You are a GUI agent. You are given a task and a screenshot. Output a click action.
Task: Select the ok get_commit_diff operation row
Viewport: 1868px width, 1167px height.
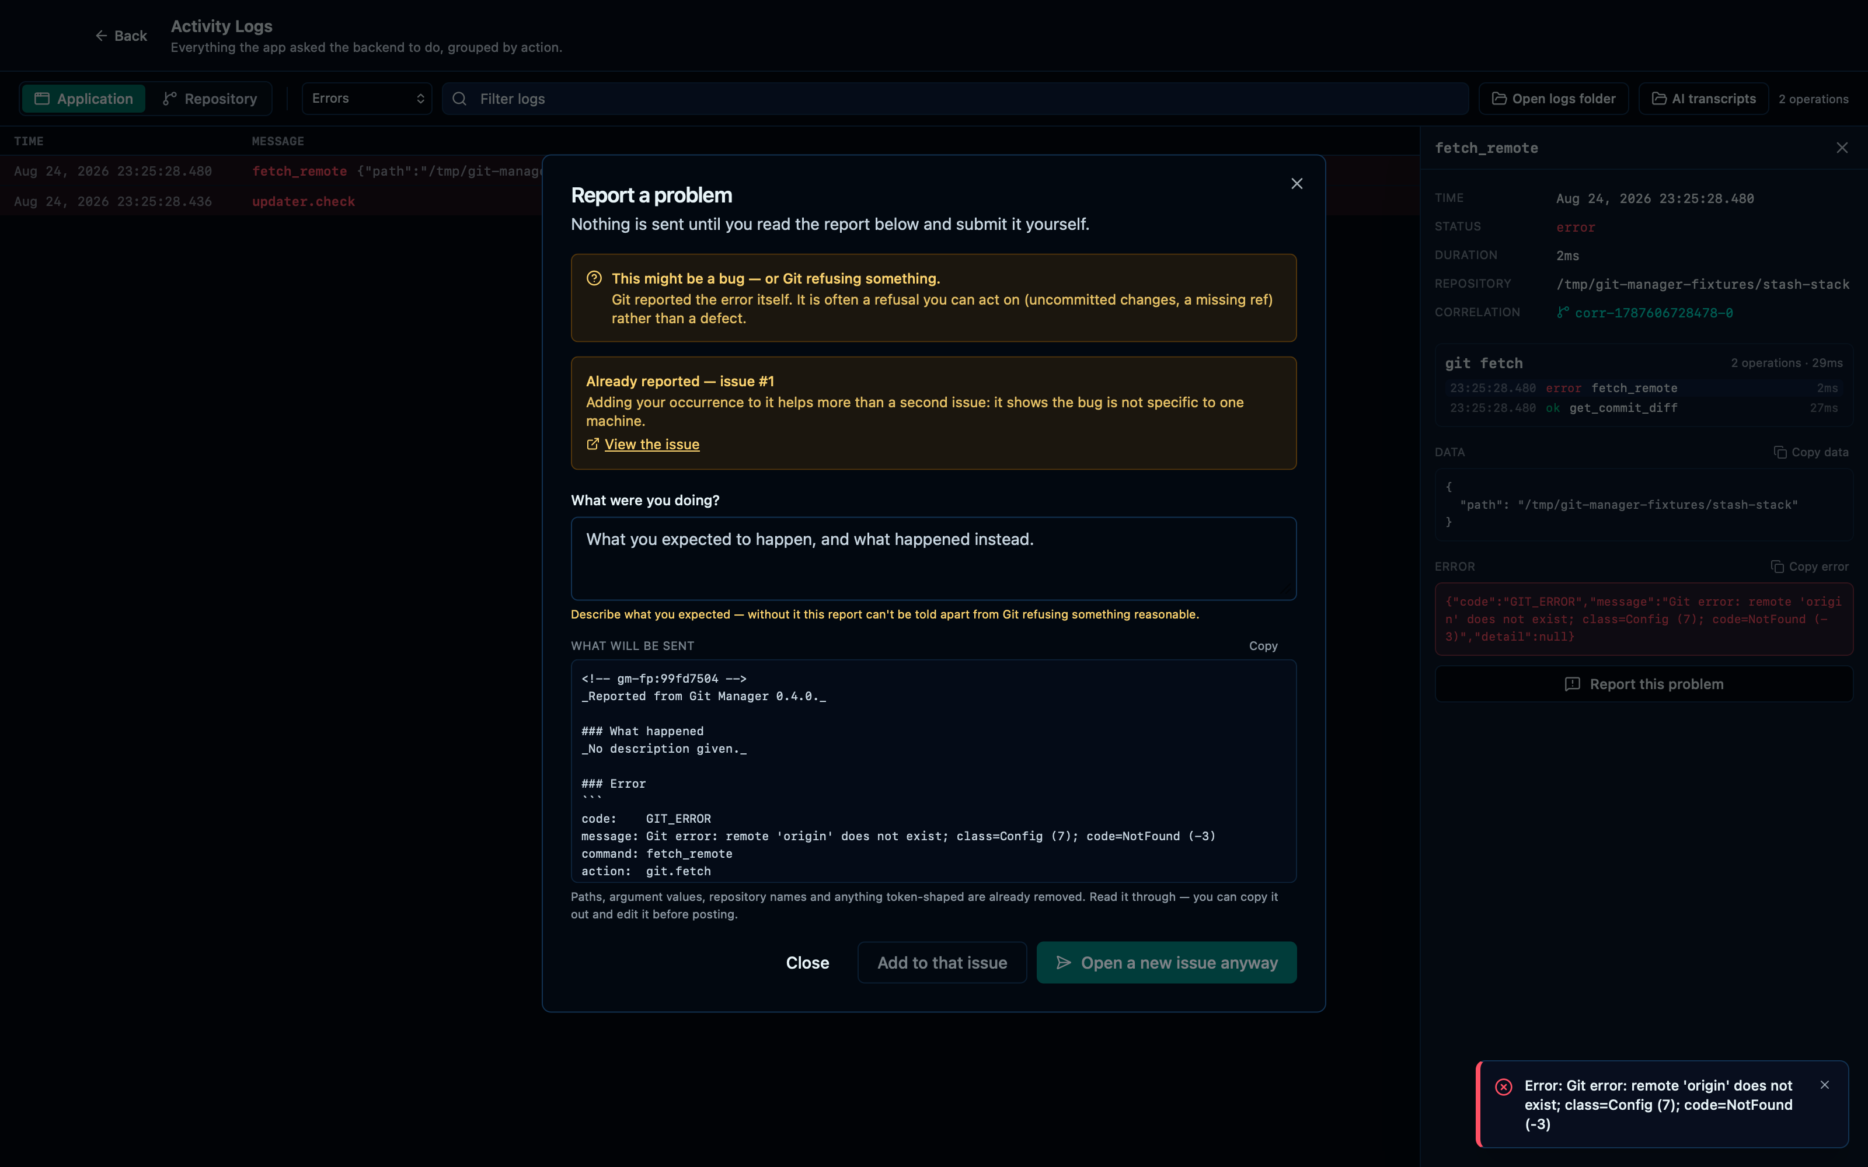[1643, 407]
